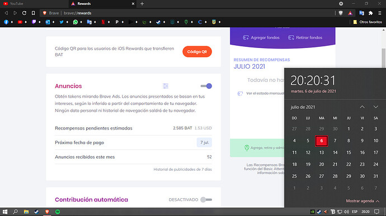Bookmark this page
The width and height of the screenshot is (386, 216).
point(33,13)
